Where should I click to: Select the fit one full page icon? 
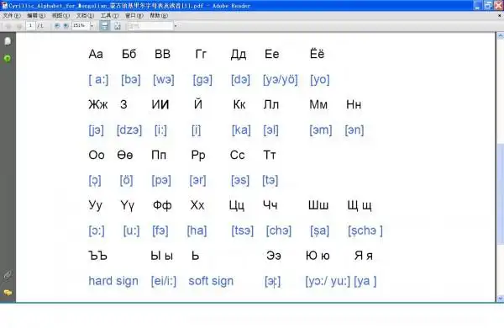pyautogui.click(x=118, y=26)
